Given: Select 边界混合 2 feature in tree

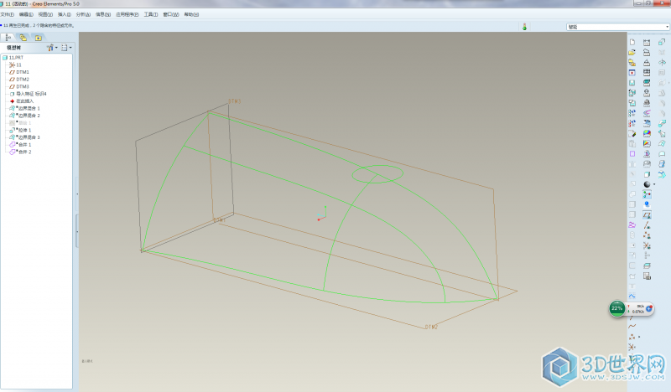Looking at the screenshot, I should tap(25, 116).
